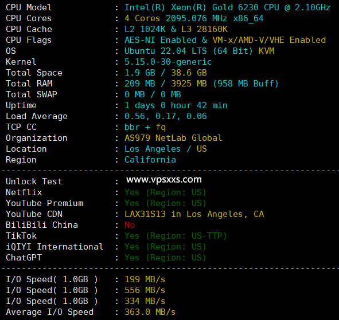Click the red No for BiliBili China
The width and height of the screenshot is (339, 320).
tap(130, 225)
